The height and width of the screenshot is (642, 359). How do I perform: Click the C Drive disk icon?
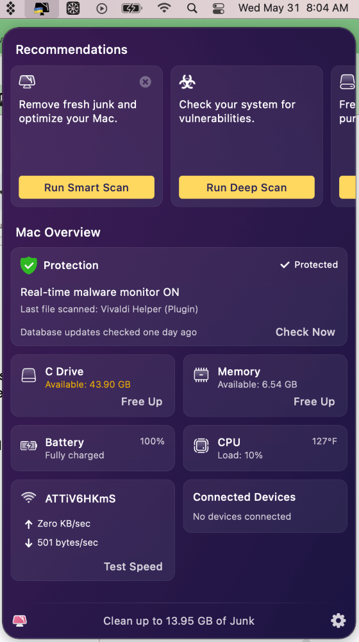[x=29, y=375]
